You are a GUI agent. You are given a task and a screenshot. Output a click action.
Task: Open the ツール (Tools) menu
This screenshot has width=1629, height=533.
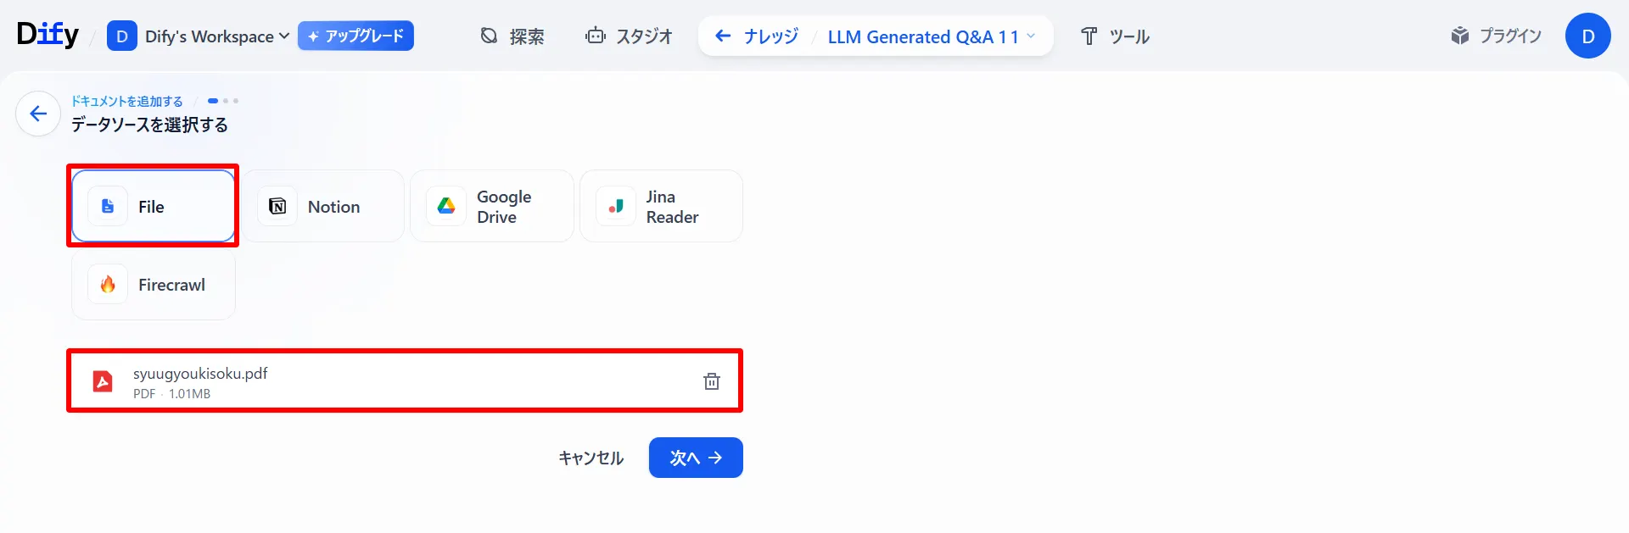(1116, 36)
